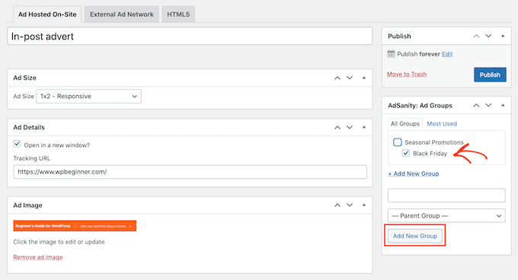The width and height of the screenshot is (518, 280).
Task: Move the Ad Image panel down
Action: tap(350, 205)
